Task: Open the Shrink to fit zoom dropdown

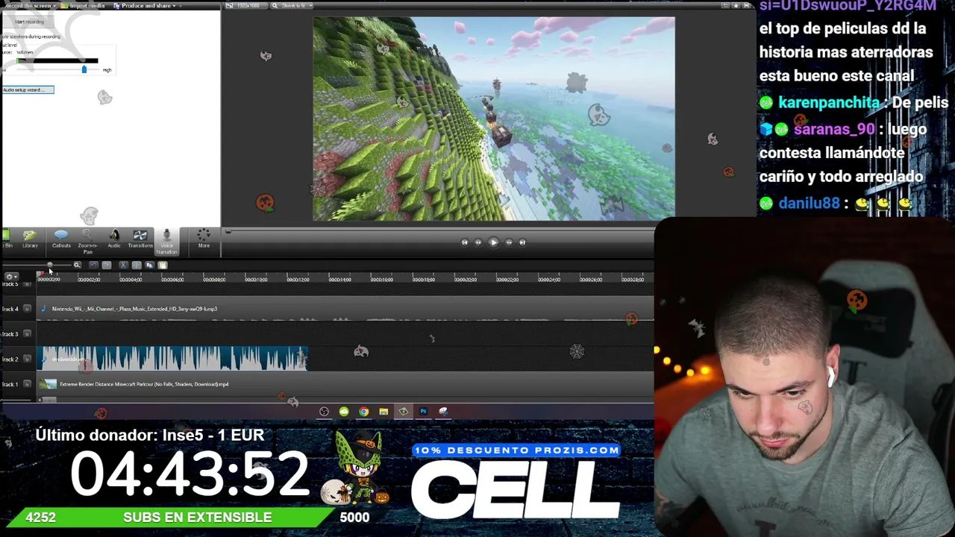Action: (292, 6)
